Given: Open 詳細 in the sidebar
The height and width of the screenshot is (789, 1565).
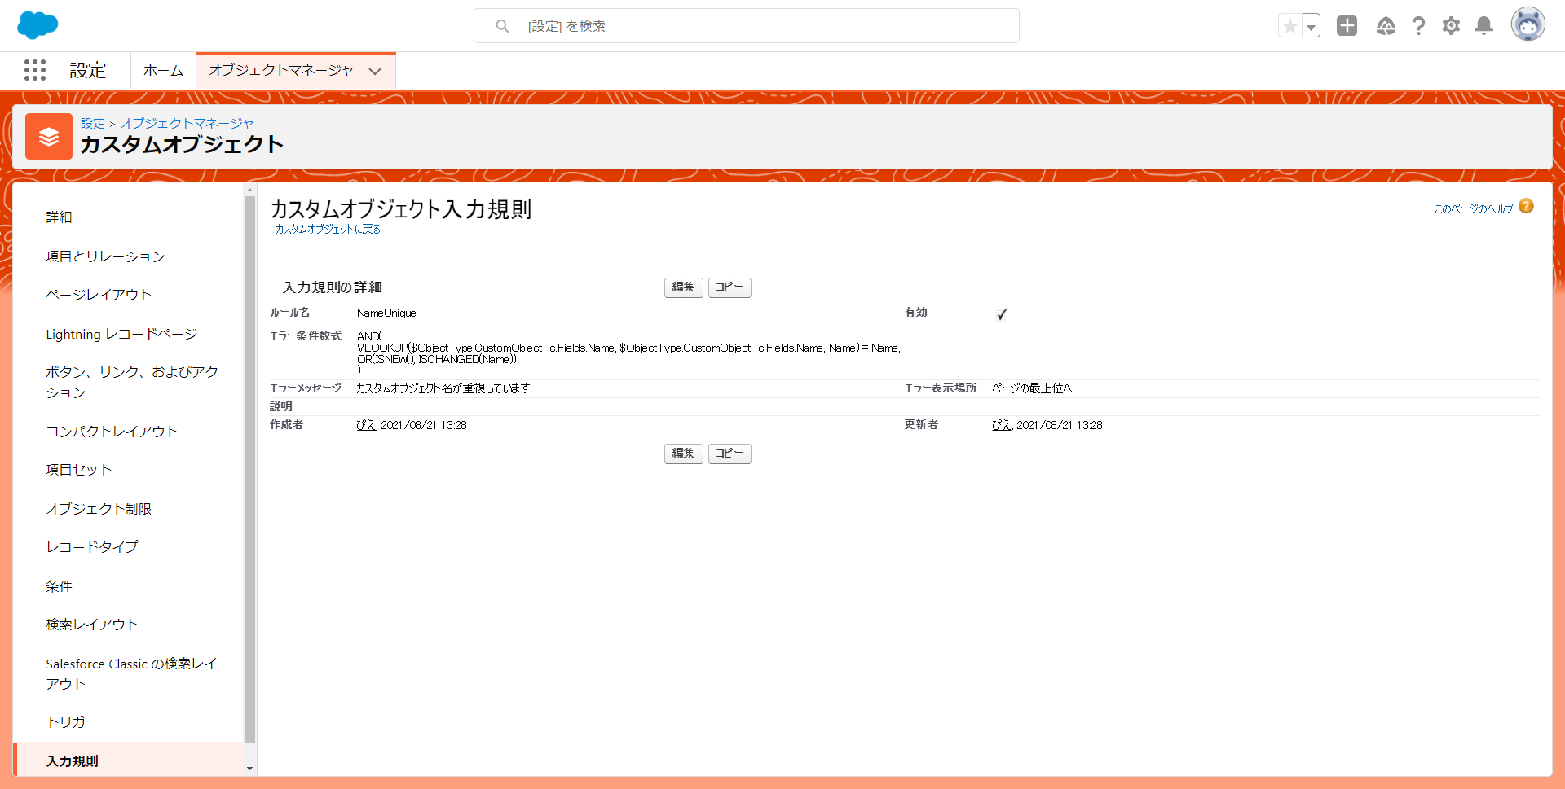Looking at the screenshot, I should (59, 217).
